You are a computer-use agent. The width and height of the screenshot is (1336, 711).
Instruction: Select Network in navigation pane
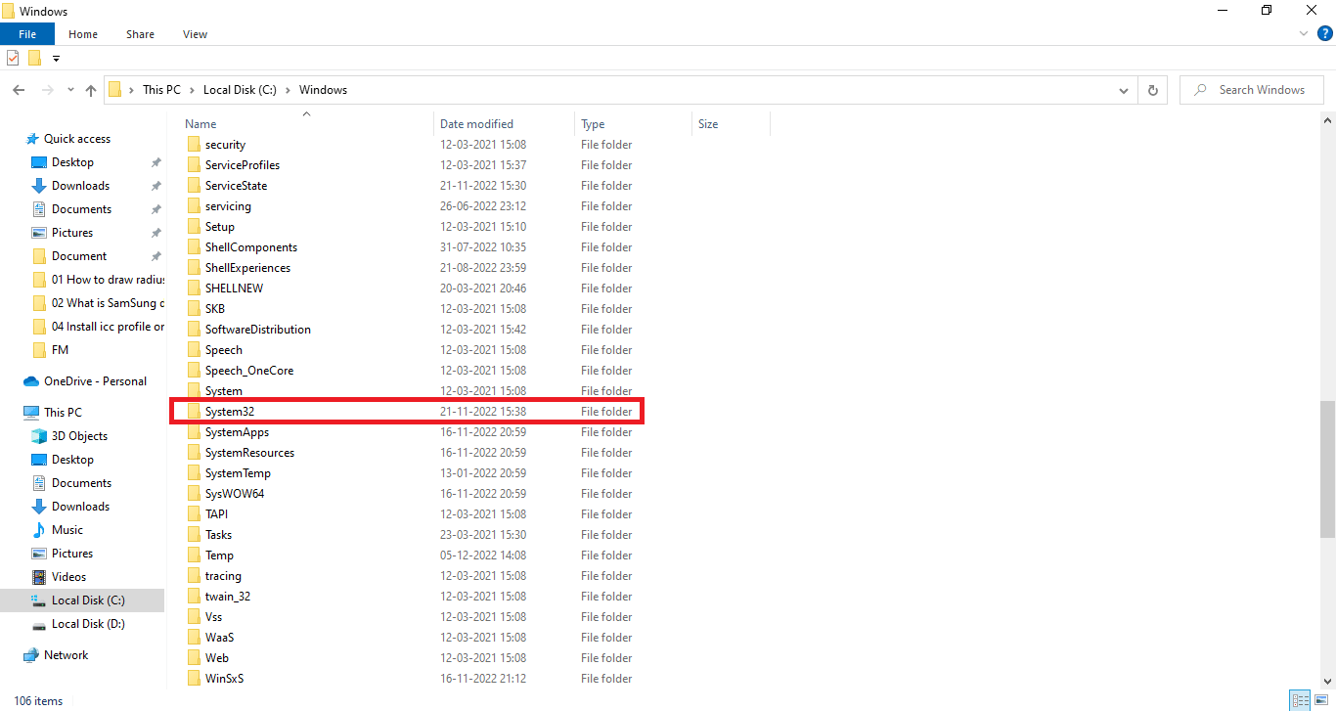66,655
